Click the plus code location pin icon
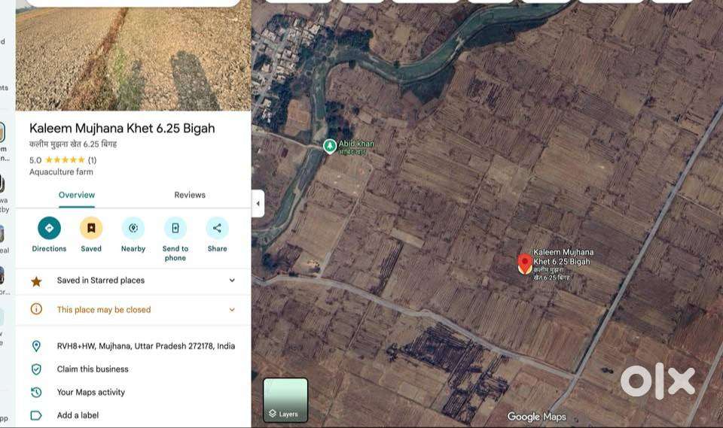 [36, 346]
